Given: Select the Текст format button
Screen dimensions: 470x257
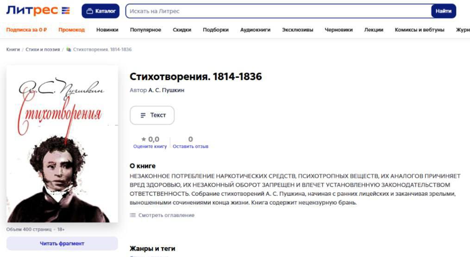Looking at the screenshot, I should coord(152,115).
